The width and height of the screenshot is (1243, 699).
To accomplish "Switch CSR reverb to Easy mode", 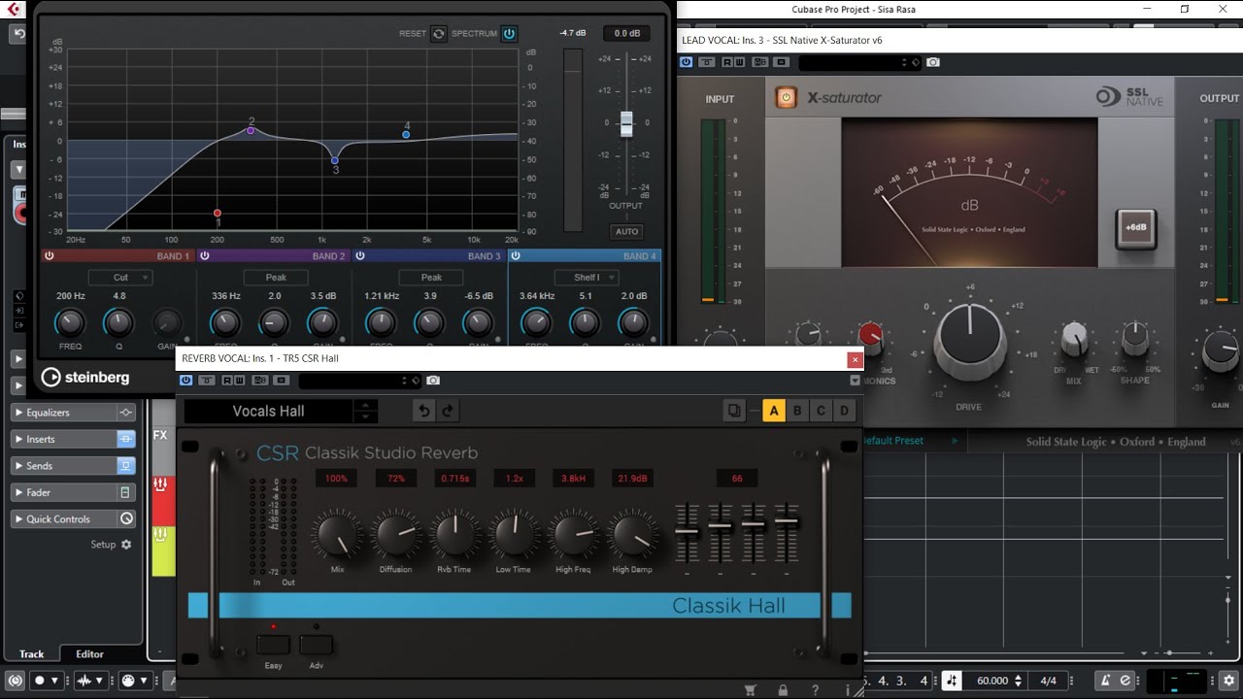I will [x=273, y=645].
